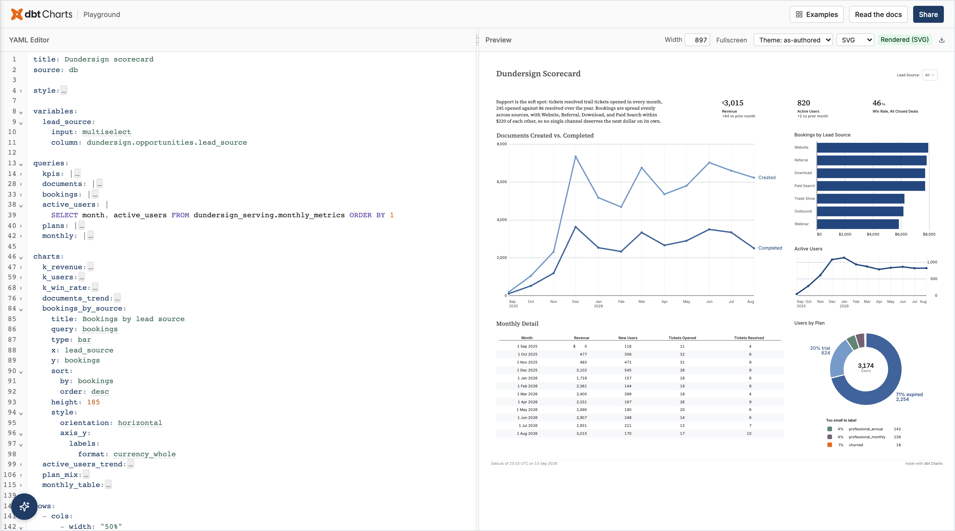Open Read the docs
The width and height of the screenshot is (955, 531).
pos(878,15)
